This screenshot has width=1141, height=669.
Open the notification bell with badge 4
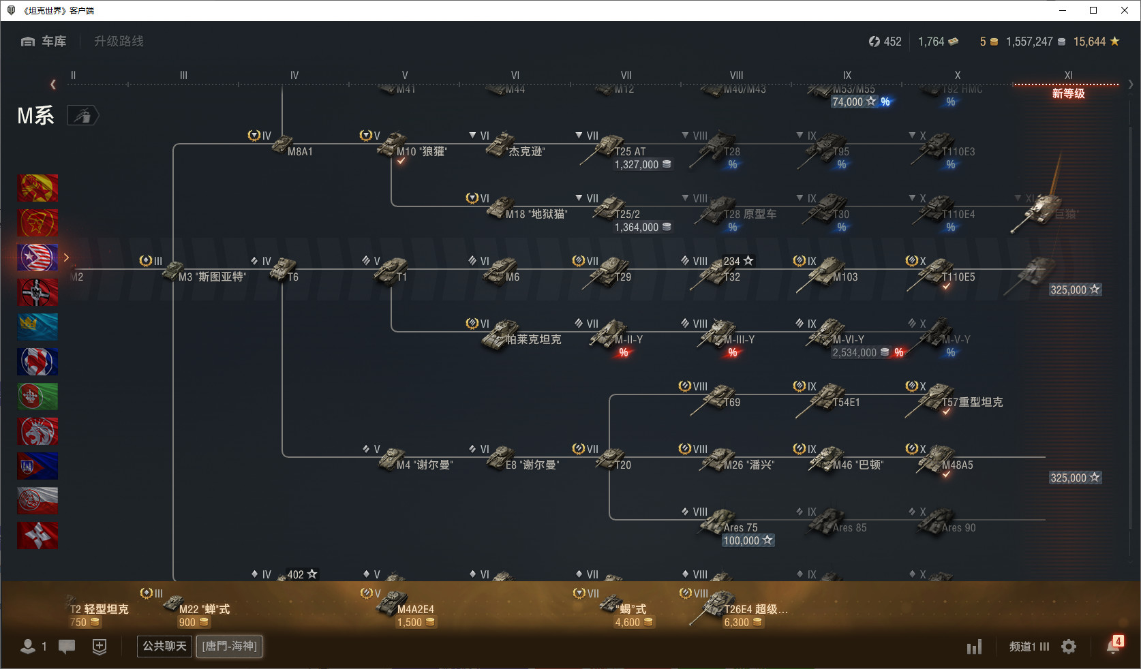tap(1114, 645)
